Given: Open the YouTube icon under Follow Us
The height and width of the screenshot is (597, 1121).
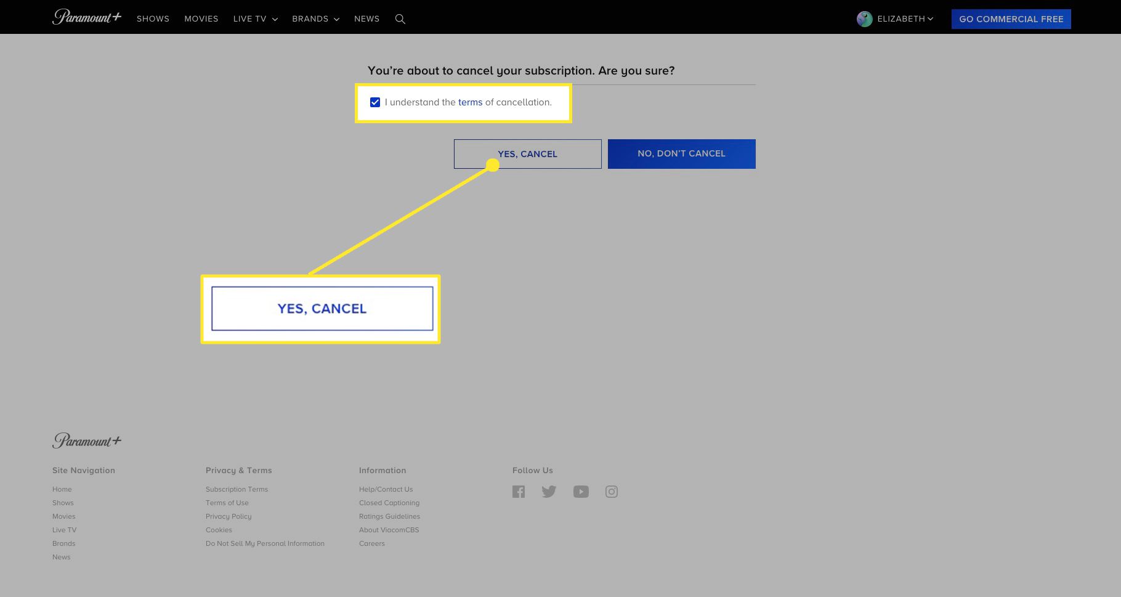Looking at the screenshot, I should pos(581,492).
